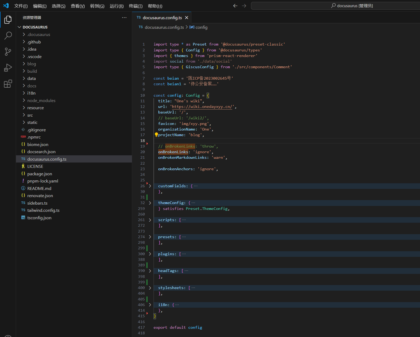
Task: Unfold the i18n code block
Action: [x=150, y=305]
